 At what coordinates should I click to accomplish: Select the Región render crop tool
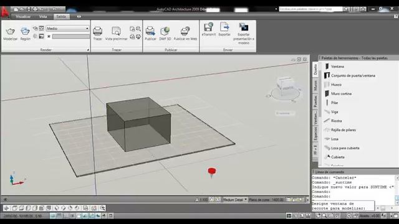25,32
